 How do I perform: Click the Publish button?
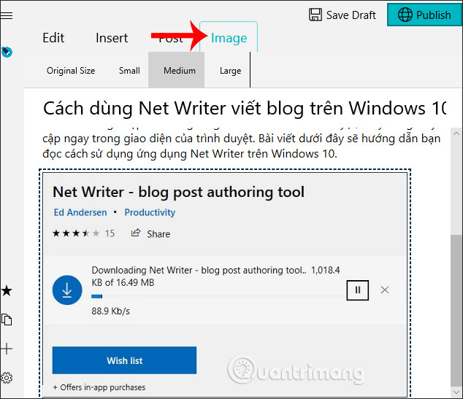[424, 15]
